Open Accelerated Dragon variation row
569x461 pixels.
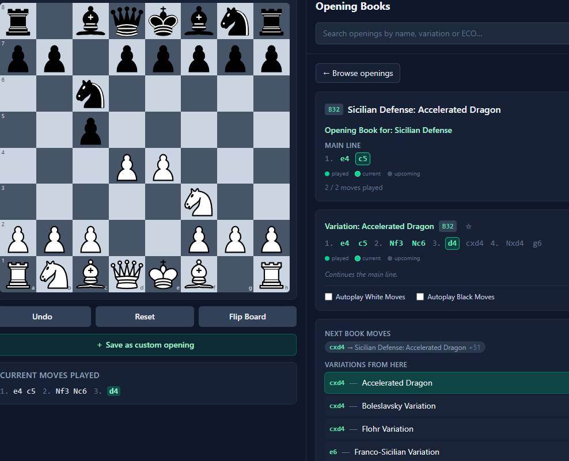coord(447,383)
